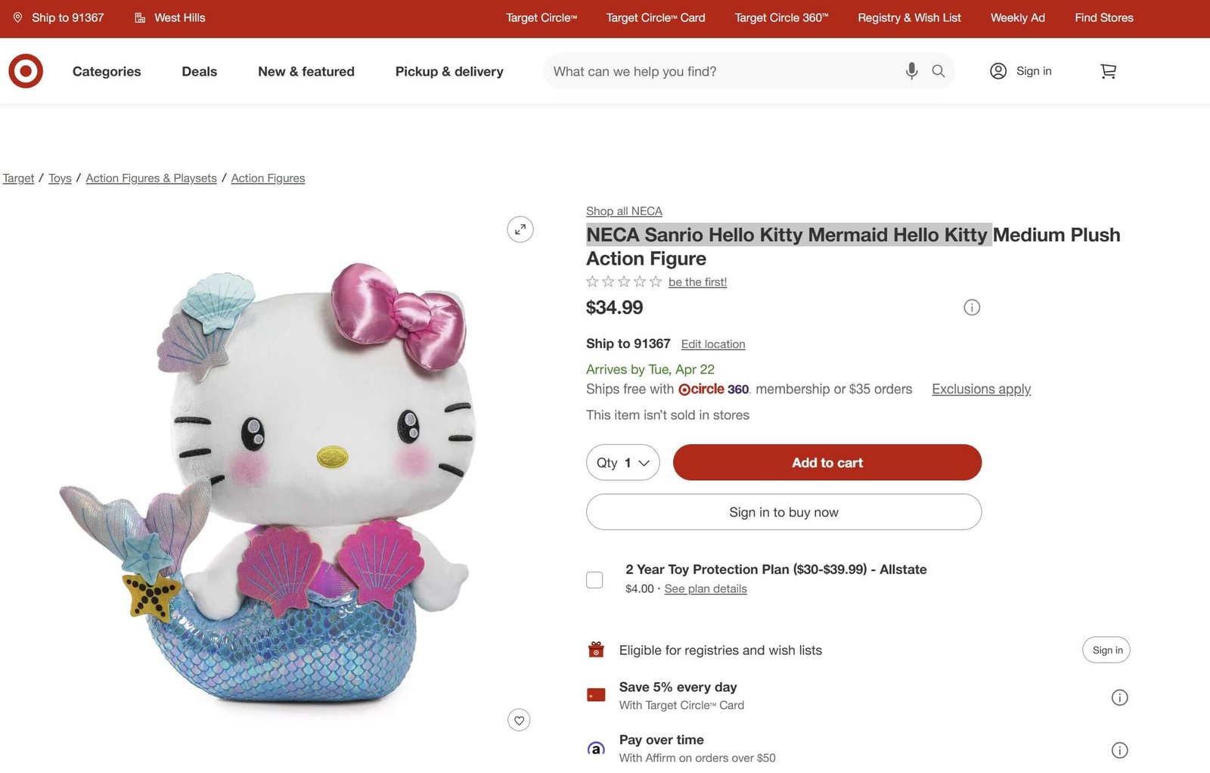Open info icon for Save 5% every day
The image size is (1210, 773).
[1119, 697]
